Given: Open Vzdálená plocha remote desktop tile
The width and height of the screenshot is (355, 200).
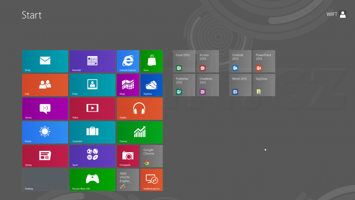Looking at the screenshot, I should [152, 179].
